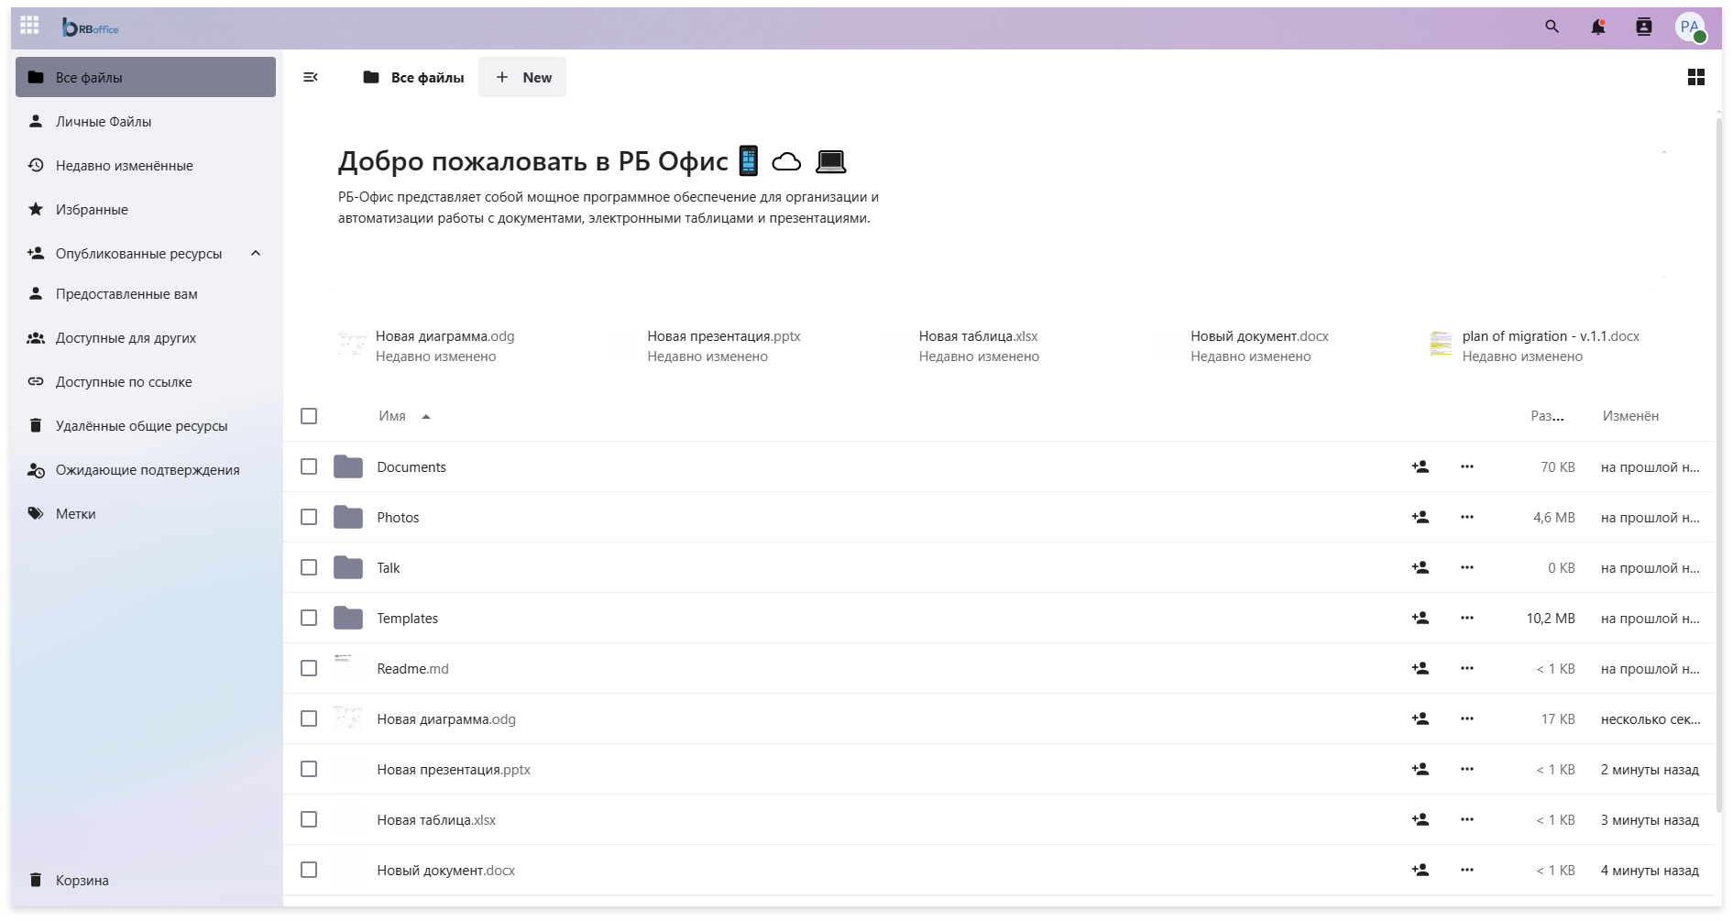Viewport: 1733px width, 921px height.
Task: Show notifications bell
Action: [x=1598, y=27]
